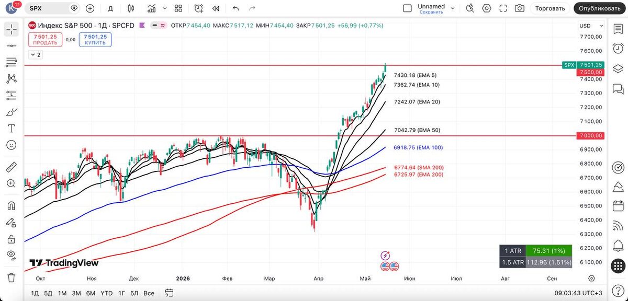The height and width of the screenshot is (301, 628).
Task: Expand the indicators favorites dropdown arrow
Action: [x=164, y=8]
